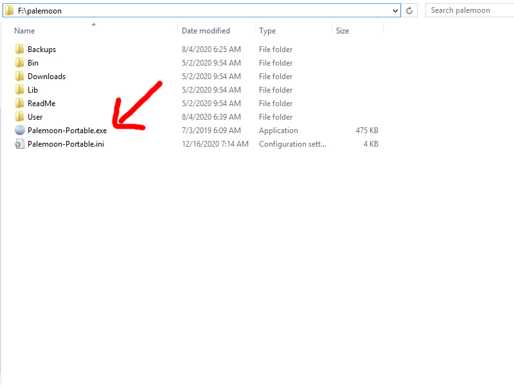Click the ReadMe folder icon
Screen dimensions: 514x386
click(x=19, y=104)
